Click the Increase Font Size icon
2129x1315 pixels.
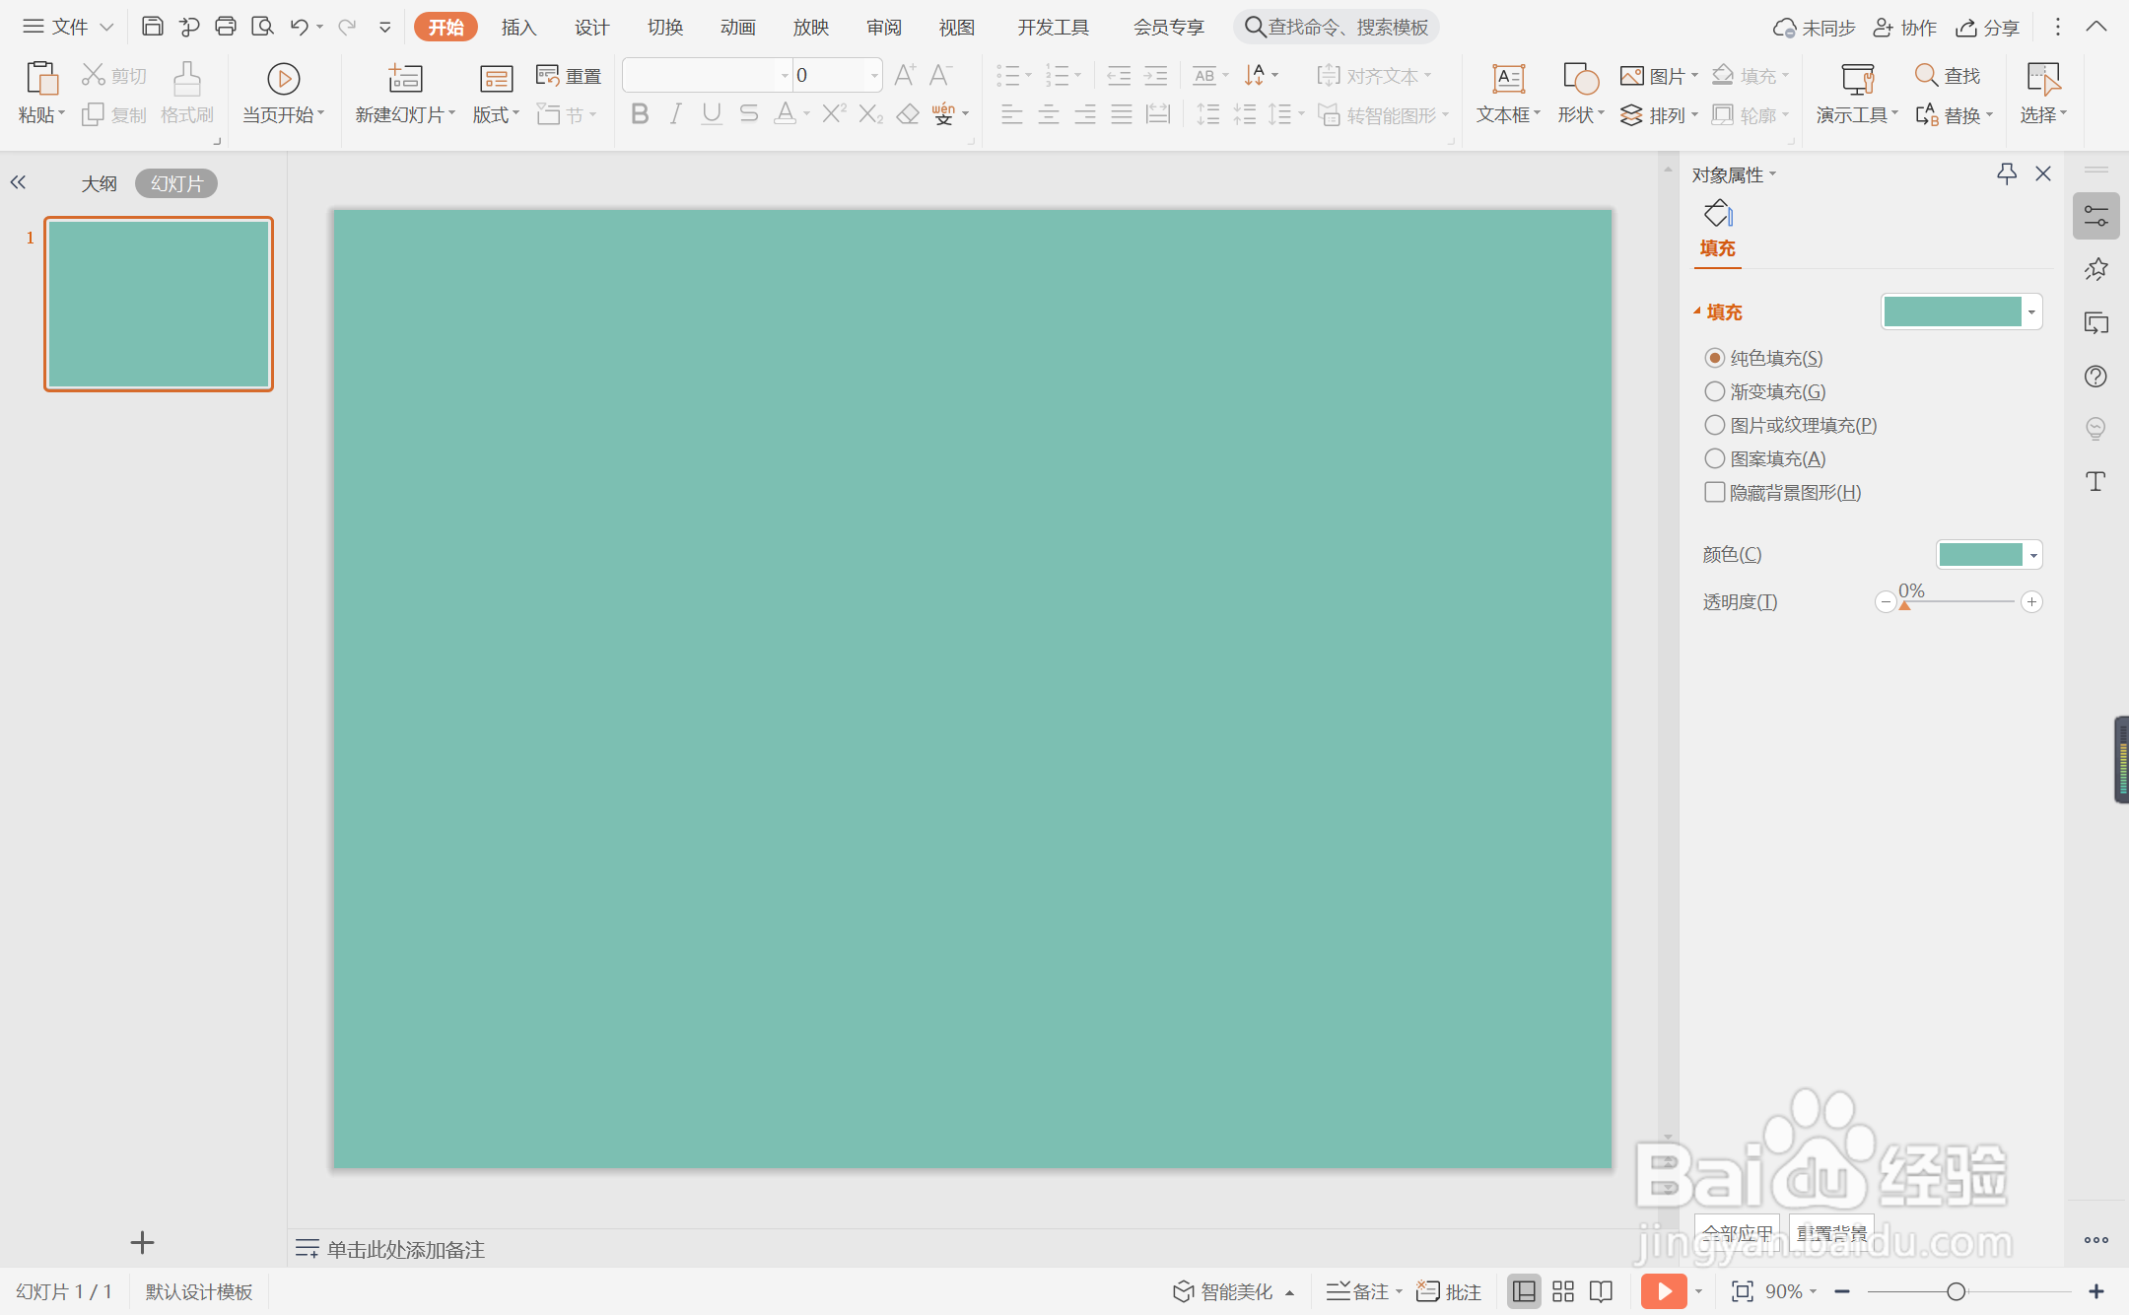point(905,75)
